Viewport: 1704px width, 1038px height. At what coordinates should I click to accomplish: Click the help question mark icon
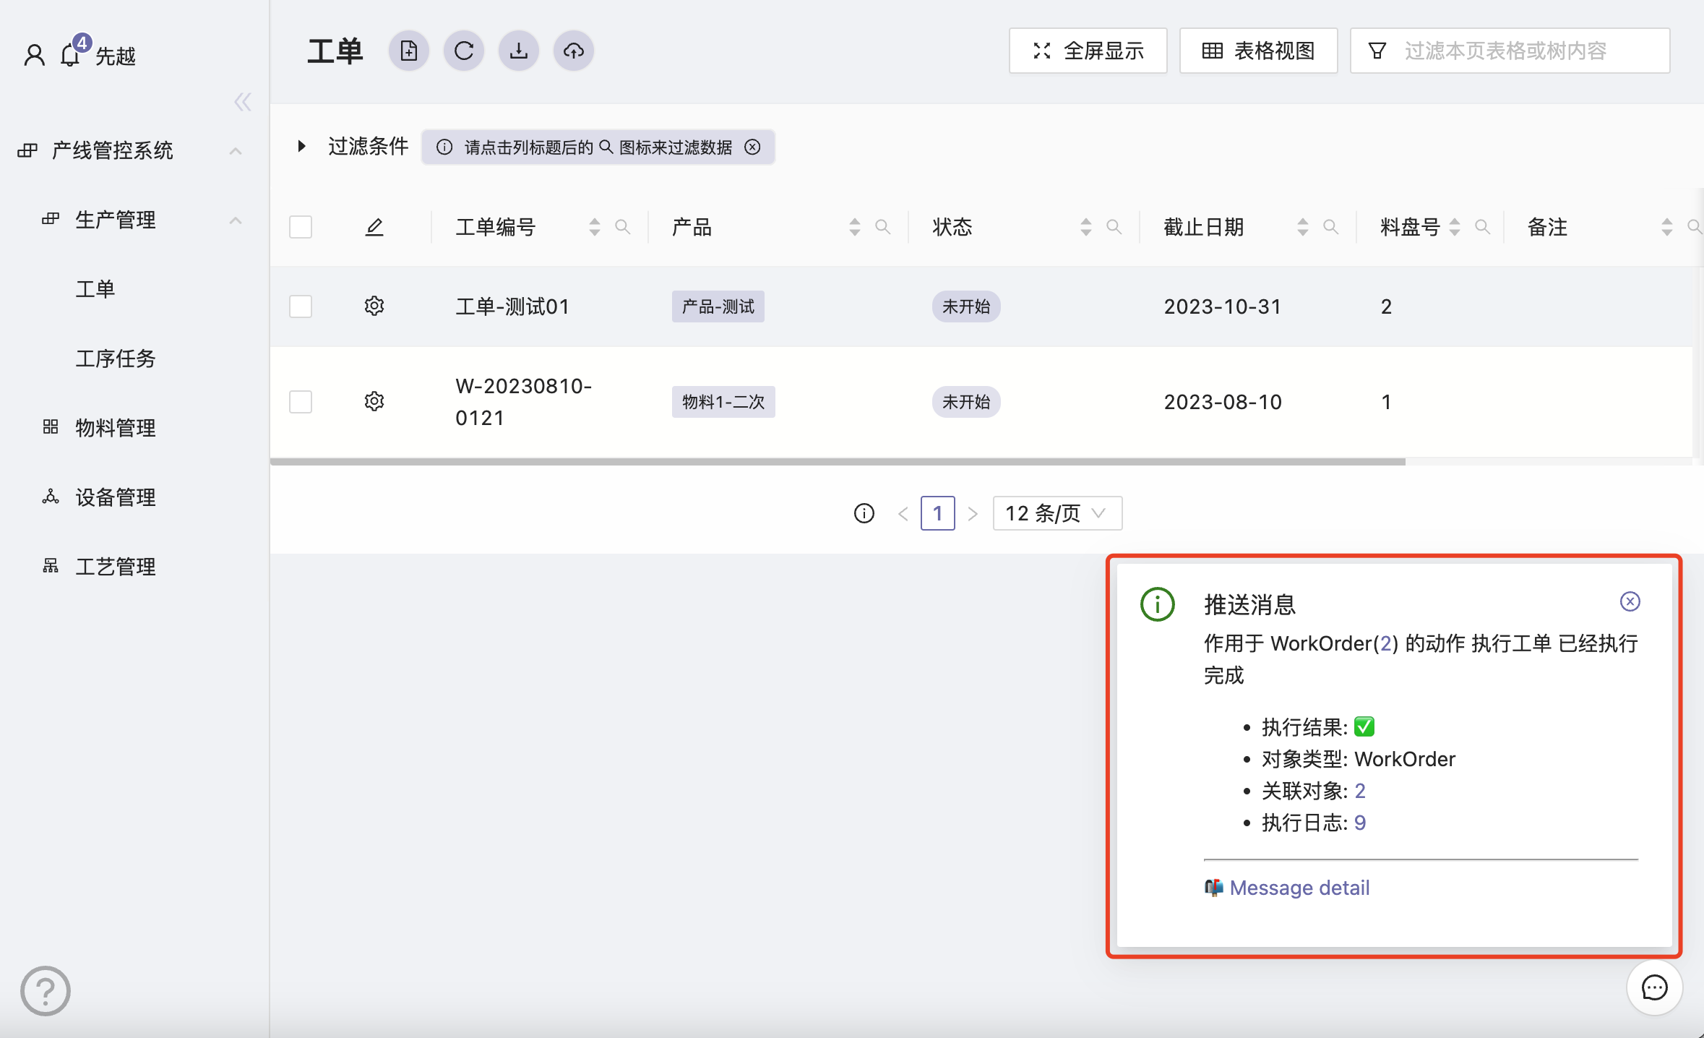46,991
